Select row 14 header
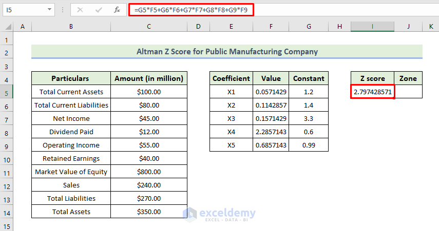 click(6, 212)
